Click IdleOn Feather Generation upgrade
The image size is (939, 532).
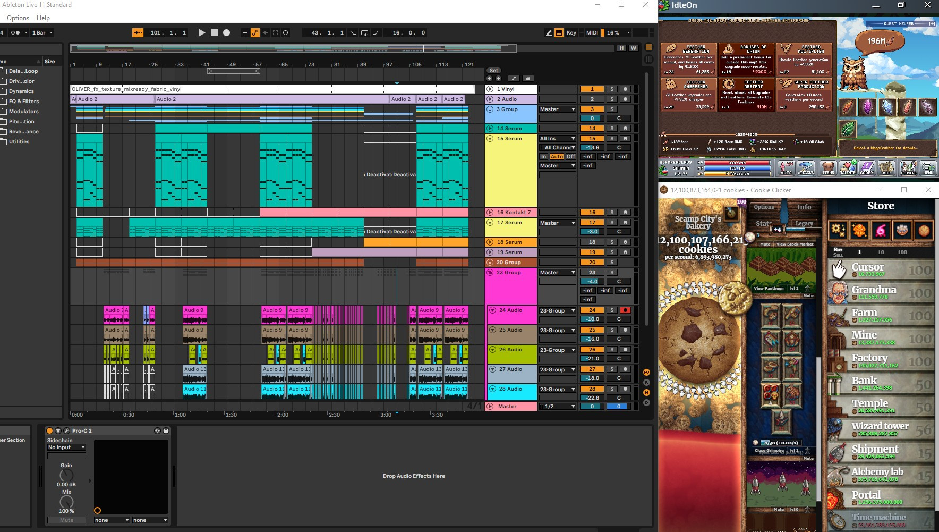pos(688,59)
